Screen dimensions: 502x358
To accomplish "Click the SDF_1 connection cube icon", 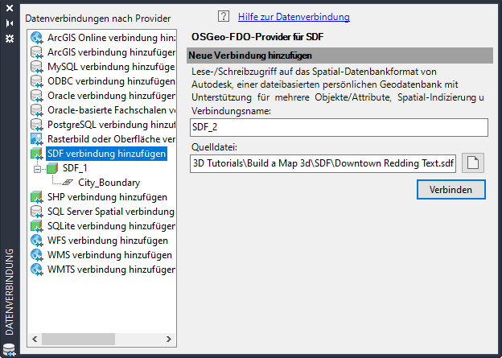I will 52,168.
